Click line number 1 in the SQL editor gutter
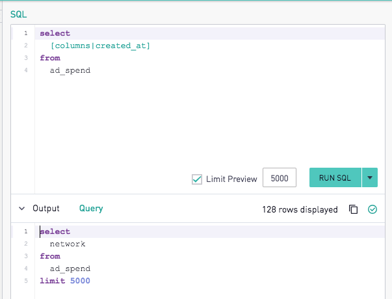This screenshot has height=299, width=392. coord(26,33)
